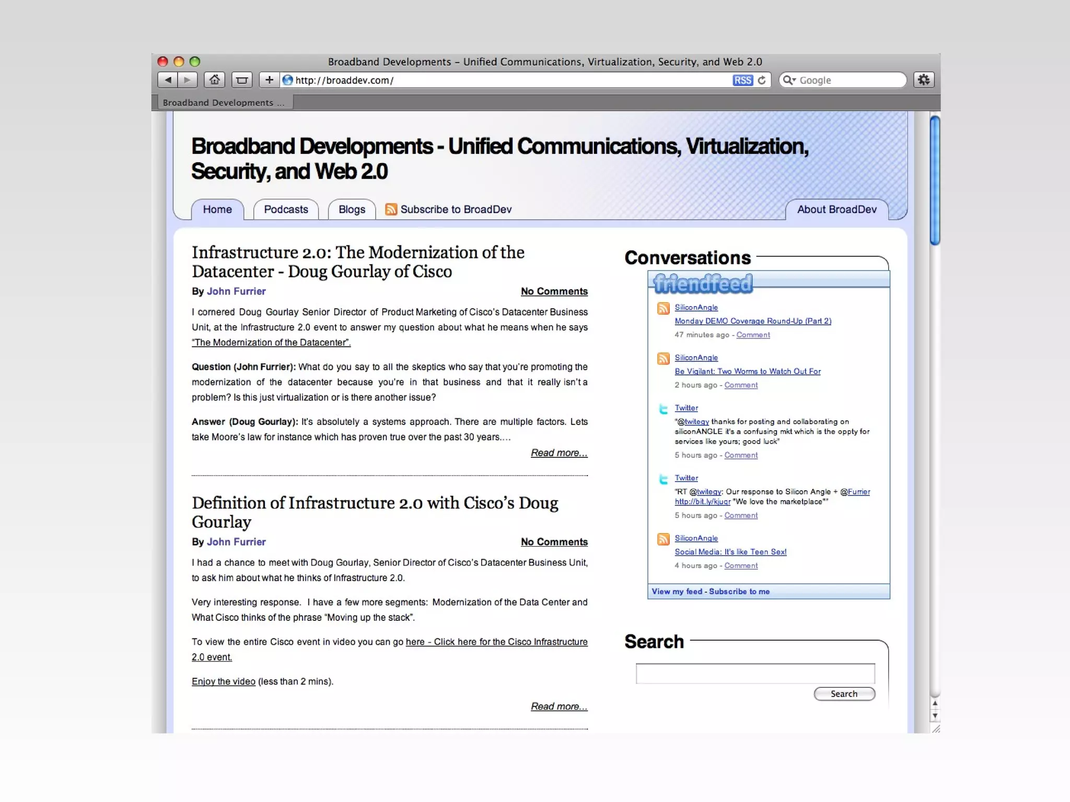Screen dimensions: 1070x802
Task: Reload the page with the refresh icon
Action: point(762,80)
